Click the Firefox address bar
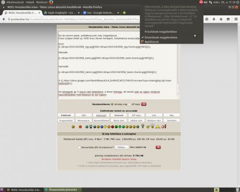240x192 pixels. (x=73, y=19)
